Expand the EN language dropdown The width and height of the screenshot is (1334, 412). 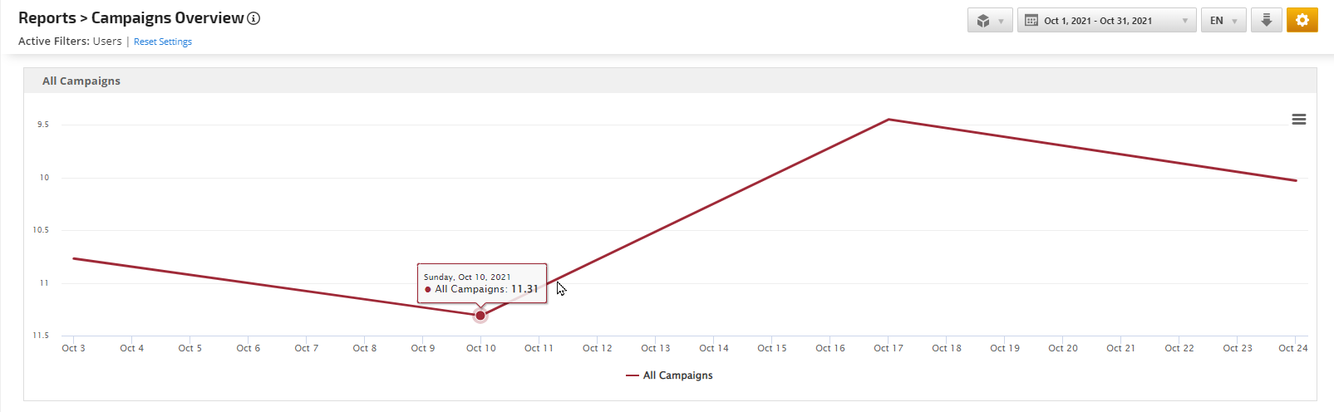pos(1223,21)
